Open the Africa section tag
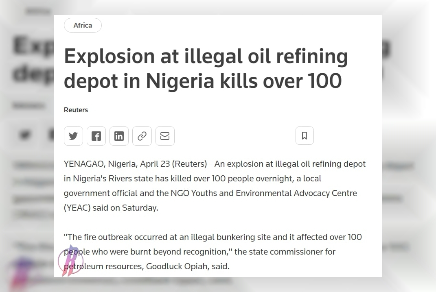Screen dimensions: 436x292 click(x=83, y=25)
